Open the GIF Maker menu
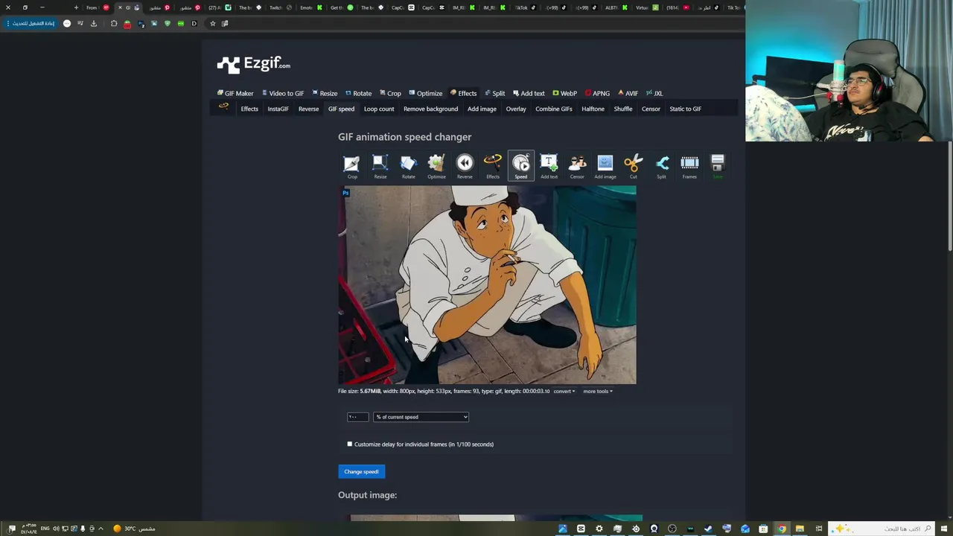Image resolution: width=953 pixels, height=536 pixels. 235,93
